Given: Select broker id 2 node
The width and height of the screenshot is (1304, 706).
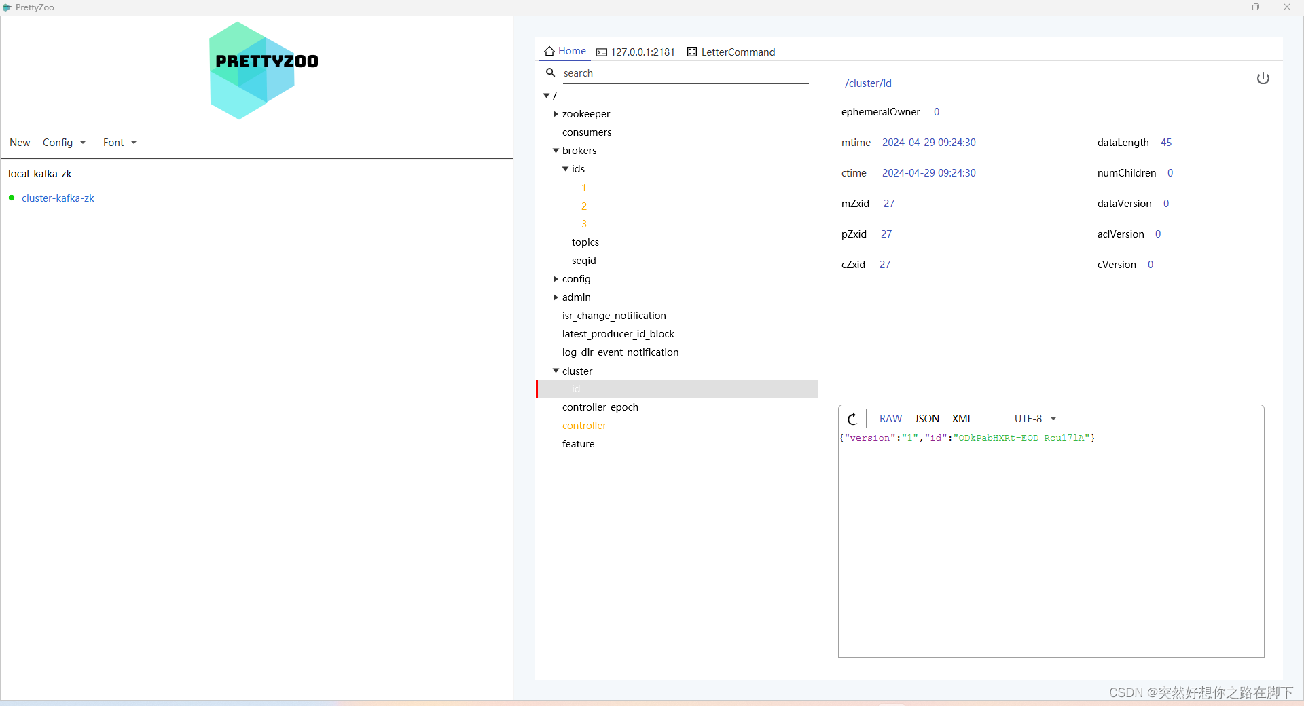Looking at the screenshot, I should [x=583, y=206].
